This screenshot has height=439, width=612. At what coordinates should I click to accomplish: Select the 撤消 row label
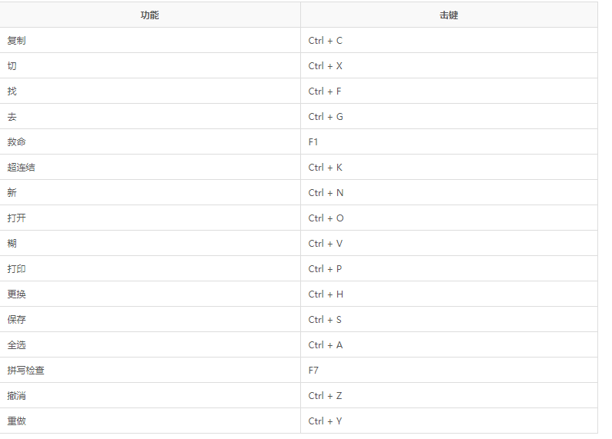click(17, 396)
